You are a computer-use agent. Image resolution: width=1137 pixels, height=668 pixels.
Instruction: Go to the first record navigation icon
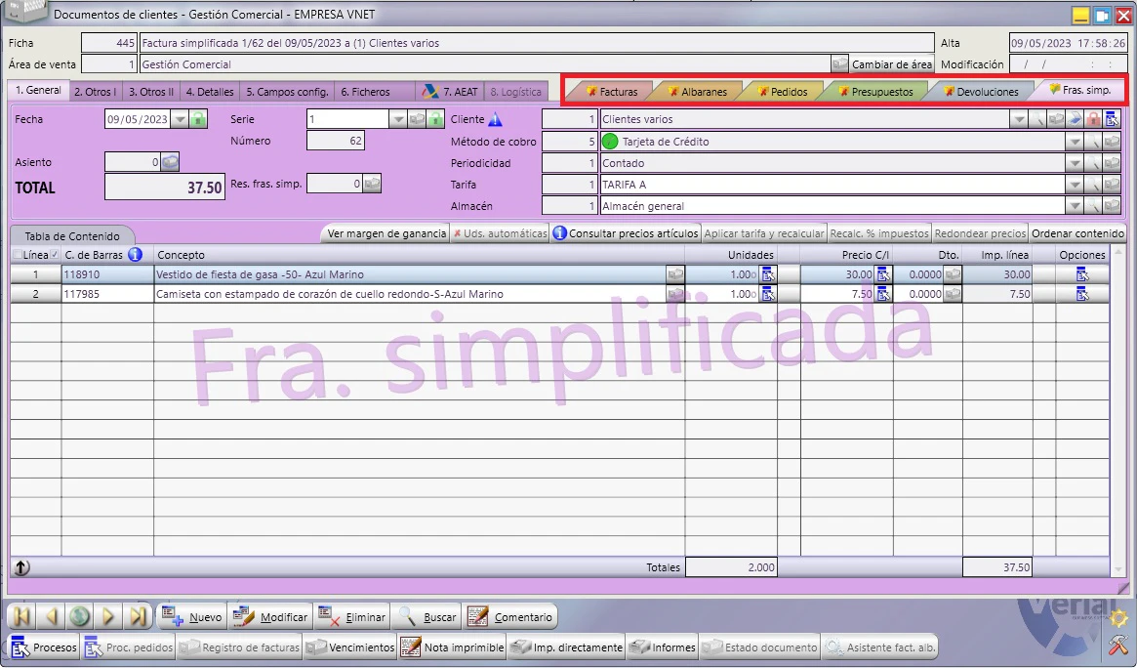click(21, 617)
